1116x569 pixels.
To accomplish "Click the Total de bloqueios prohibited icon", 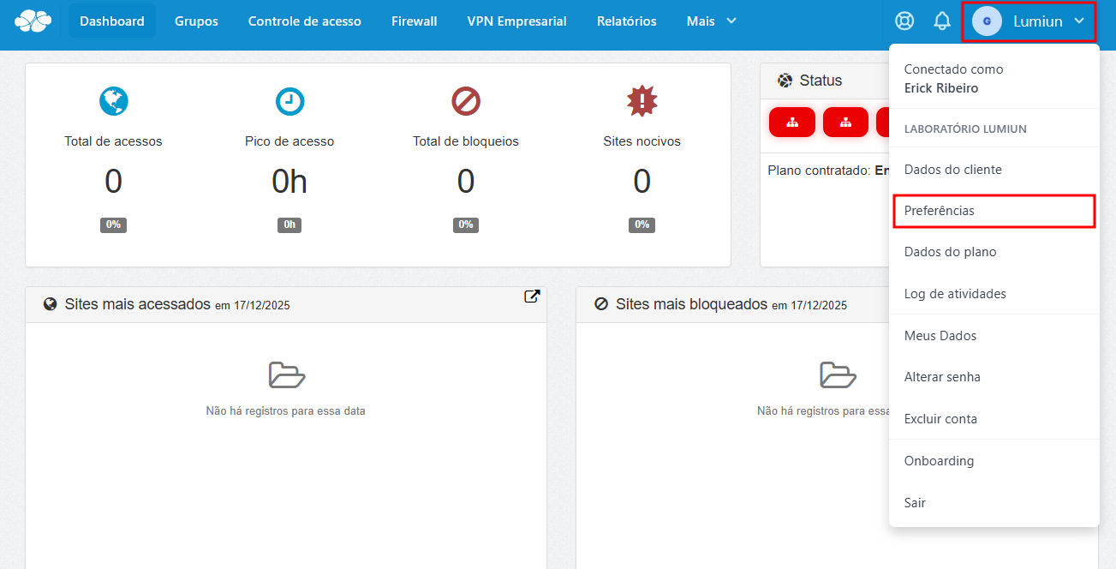I will 466,101.
